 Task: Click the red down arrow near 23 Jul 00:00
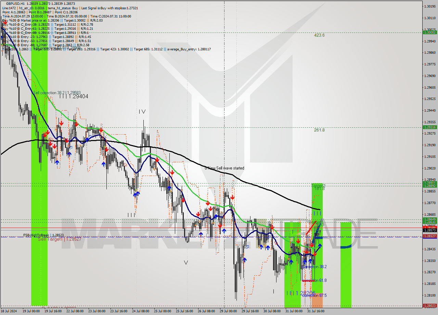pyautogui.click(x=101, y=130)
